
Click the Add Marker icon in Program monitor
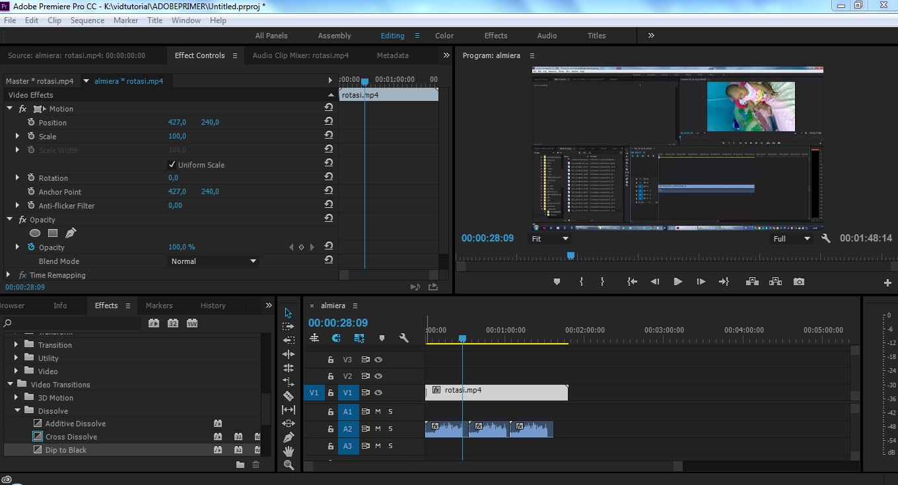pyautogui.click(x=557, y=282)
